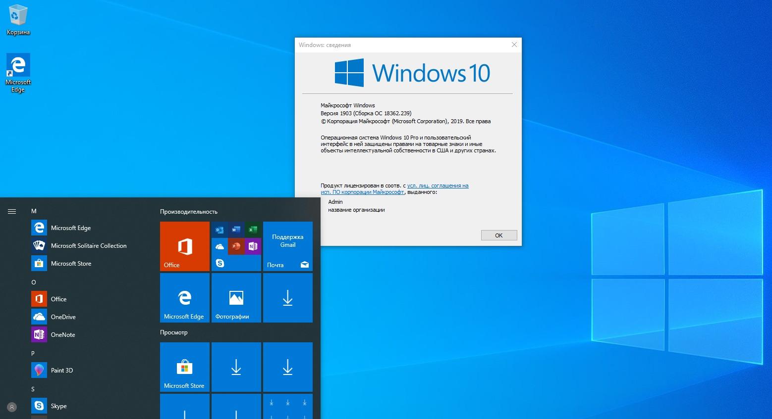Click the letter M header in app list
Screen dimensions: 772x419
click(x=34, y=211)
